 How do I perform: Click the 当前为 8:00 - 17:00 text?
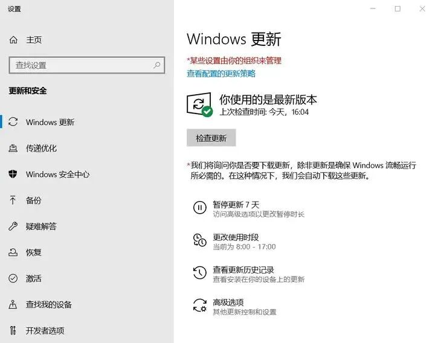pos(244,247)
